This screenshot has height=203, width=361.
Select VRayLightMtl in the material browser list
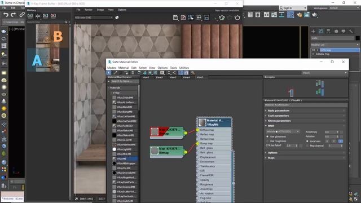[x=125, y=149]
